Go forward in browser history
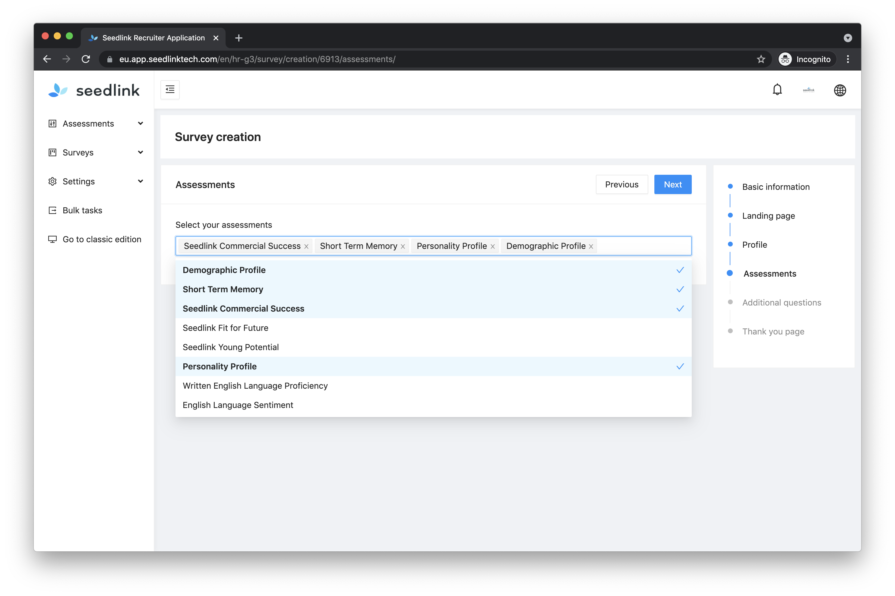Screen dimensions: 895x596 [66, 59]
